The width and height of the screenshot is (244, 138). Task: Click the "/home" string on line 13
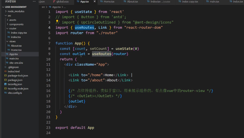(95, 75)
